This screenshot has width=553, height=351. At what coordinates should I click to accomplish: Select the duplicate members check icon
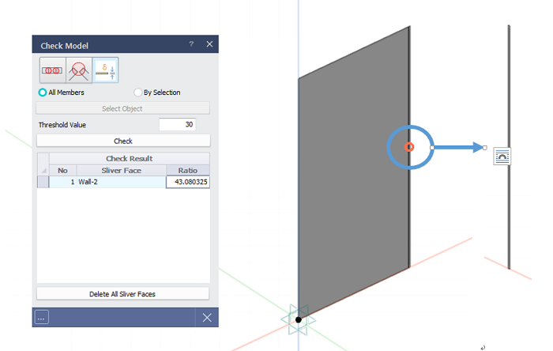tap(52, 71)
